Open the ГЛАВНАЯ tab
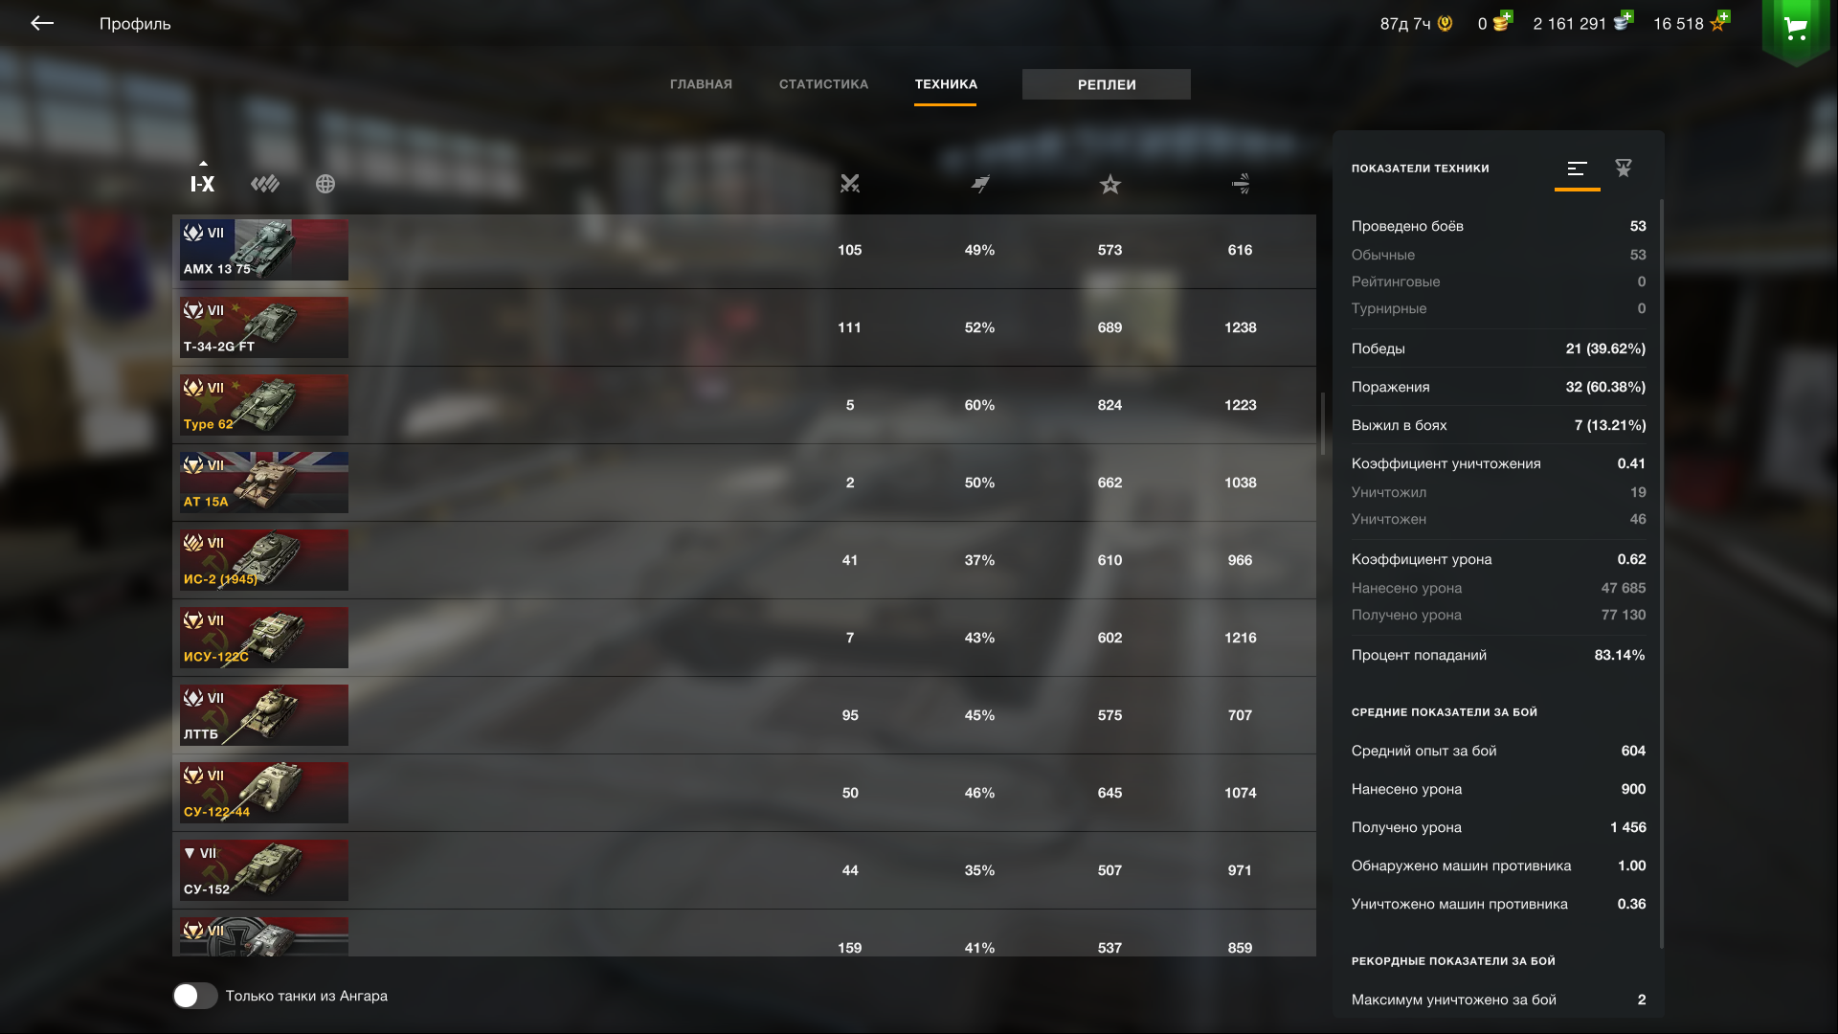Image resolution: width=1838 pixels, height=1034 pixels. [x=701, y=84]
